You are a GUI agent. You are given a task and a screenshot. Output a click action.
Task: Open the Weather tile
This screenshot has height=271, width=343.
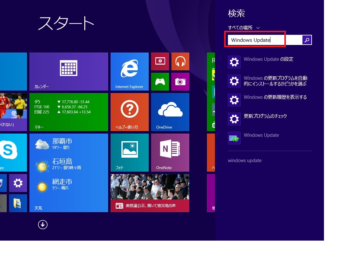click(x=68, y=173)
